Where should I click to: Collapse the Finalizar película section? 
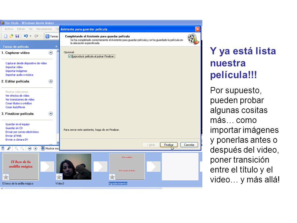[50, 114]
